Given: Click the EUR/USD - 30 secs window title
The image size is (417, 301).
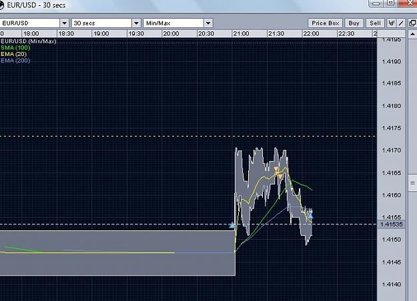Looking at the screenshot, I should pos(36,5).
